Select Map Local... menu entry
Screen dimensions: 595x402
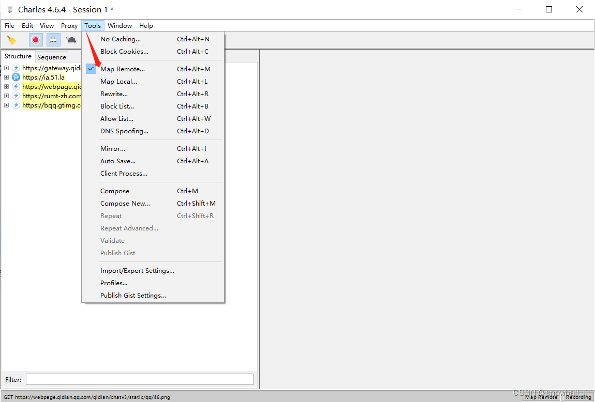click(153, 82)
